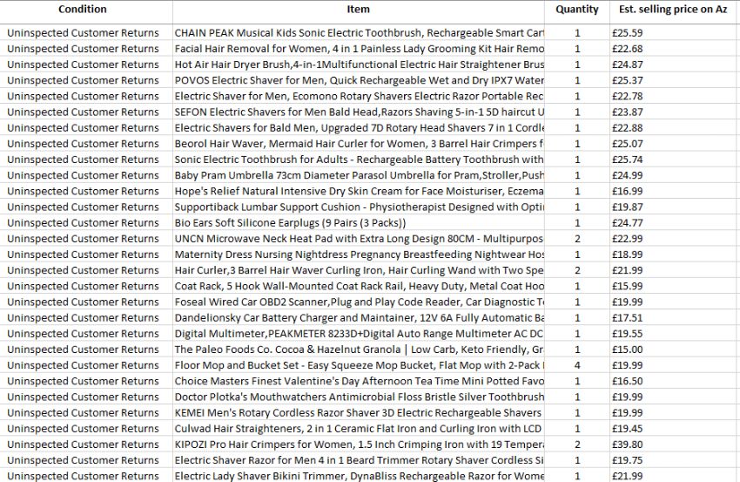The image size is (740, 482).
Task: Select the £25.07 price cell
Action: click(675, 144)
